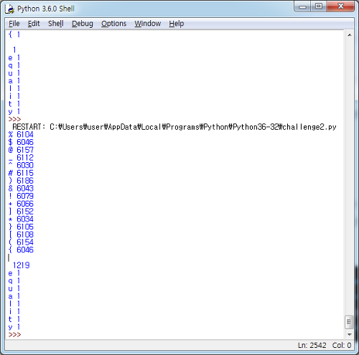Click the '[ 6108' output line
The height and width of the screenshot is (355, 359).
21,235
